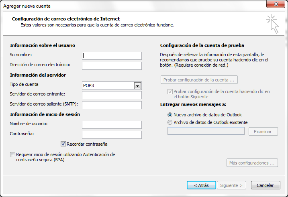Open Más configuraciones settings
This screenshot has width=288, height=197.
click(252, 163)
